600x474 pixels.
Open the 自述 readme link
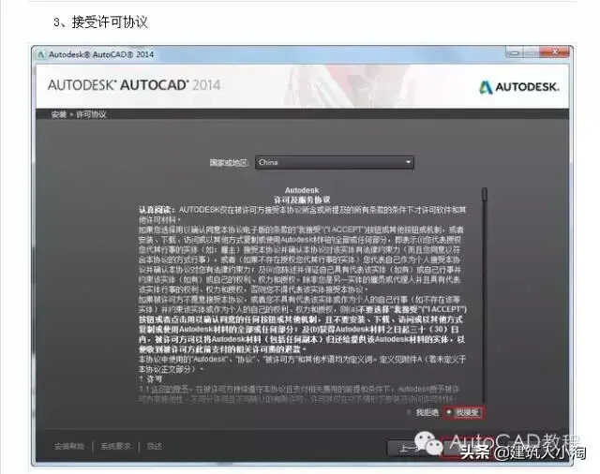coord(155,446)
